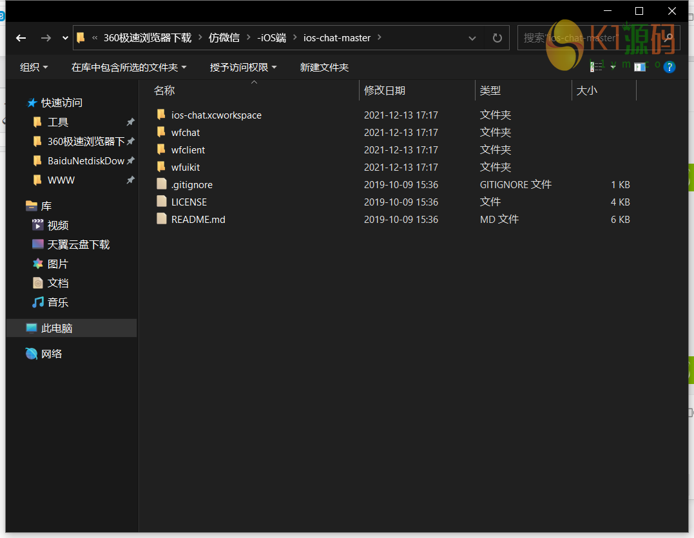This screenshot has width=694, height=538.
Task: Click the back navigation arrow
Action: click(21, 38)
